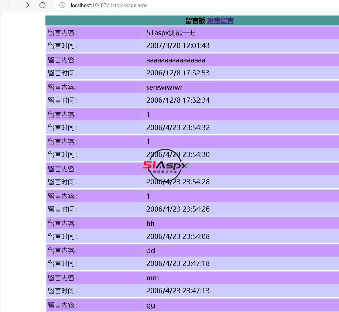Reload the page with the refresh icon
339x312 pixels.
[x=42, y=5]
